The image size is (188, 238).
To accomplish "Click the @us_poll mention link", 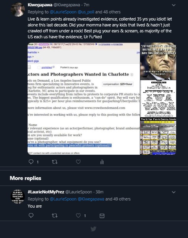I will [x=86, y=12].
